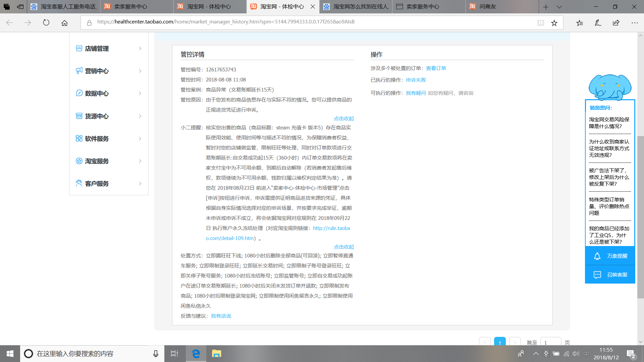Viewport: 644px width, 362px height.
Task: Expand 店铺管理 chevron
Action: tap(140, 48)
